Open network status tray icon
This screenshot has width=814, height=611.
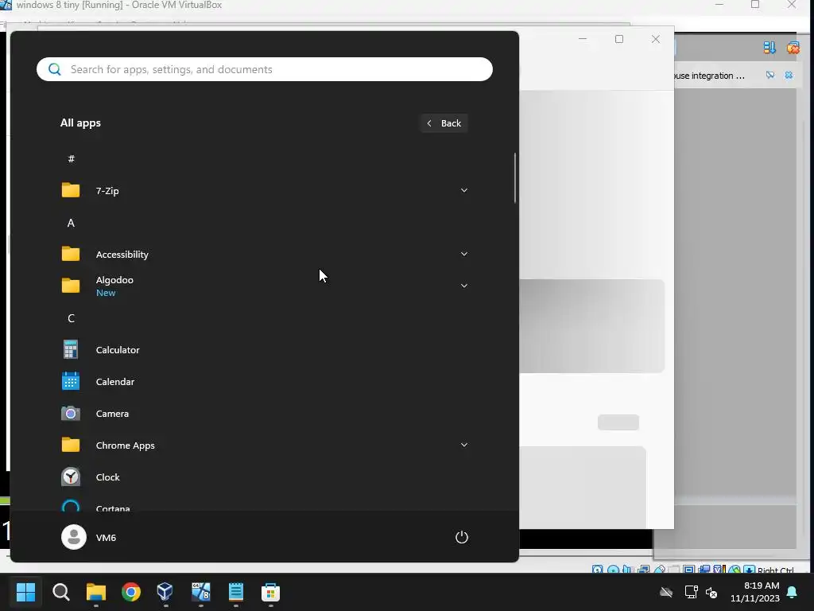[x=691, y=592]
